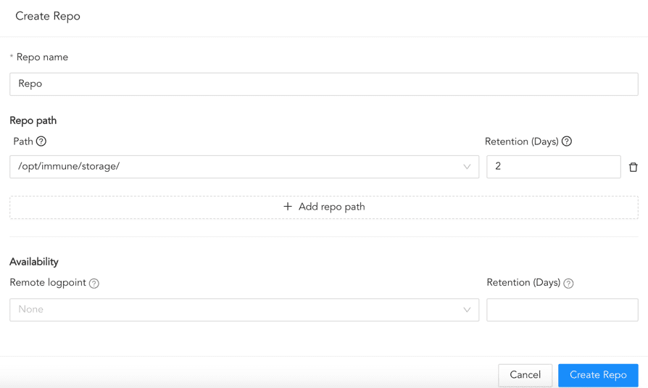Click the chevron arrow in the Path selector
Image resolution: width=648 pixels, height=388 pixels.
coord(467,167)
